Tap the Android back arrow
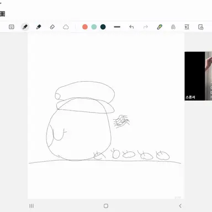Image resolution: width=212 pixels, height=212 pixels. [180, 206]
